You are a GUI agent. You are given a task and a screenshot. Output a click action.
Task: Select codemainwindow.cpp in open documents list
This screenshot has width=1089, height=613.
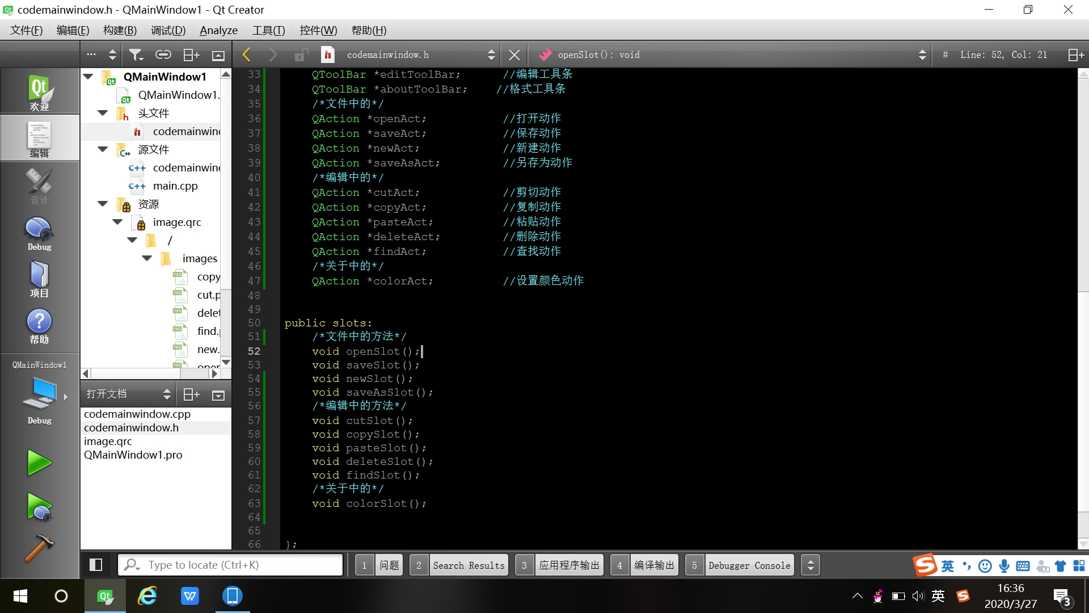coord(137,414)
